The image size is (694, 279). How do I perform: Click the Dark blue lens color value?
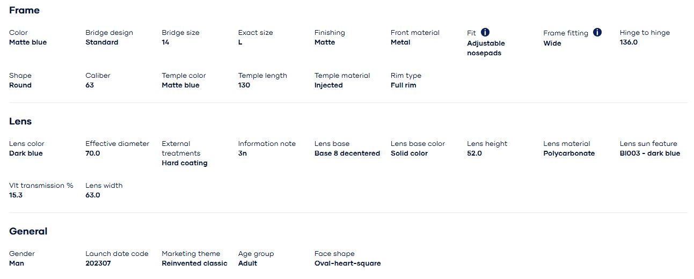pos(26,153)
